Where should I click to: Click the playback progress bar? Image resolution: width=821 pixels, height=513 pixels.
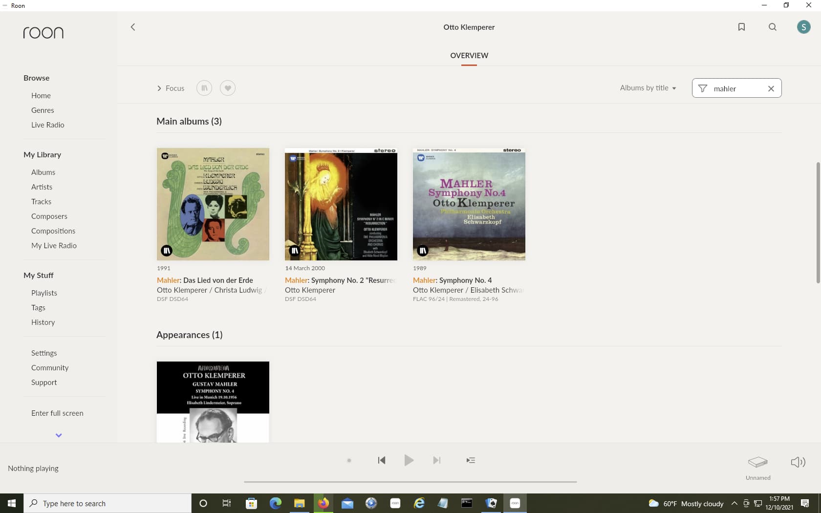(x=410, y=482)
